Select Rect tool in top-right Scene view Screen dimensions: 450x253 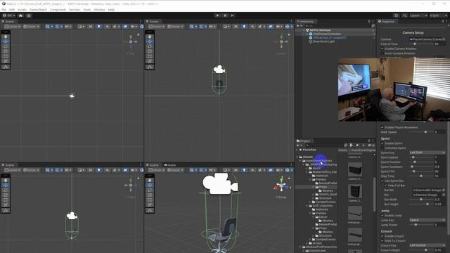click(150, 56)
